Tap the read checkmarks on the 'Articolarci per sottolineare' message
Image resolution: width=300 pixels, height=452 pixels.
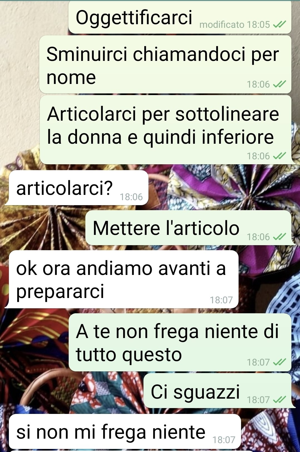279,156
